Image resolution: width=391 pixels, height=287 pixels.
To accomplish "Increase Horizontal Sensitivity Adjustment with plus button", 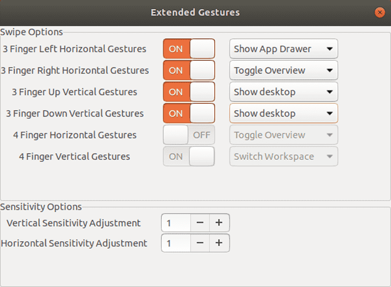I will coord(219,243).
